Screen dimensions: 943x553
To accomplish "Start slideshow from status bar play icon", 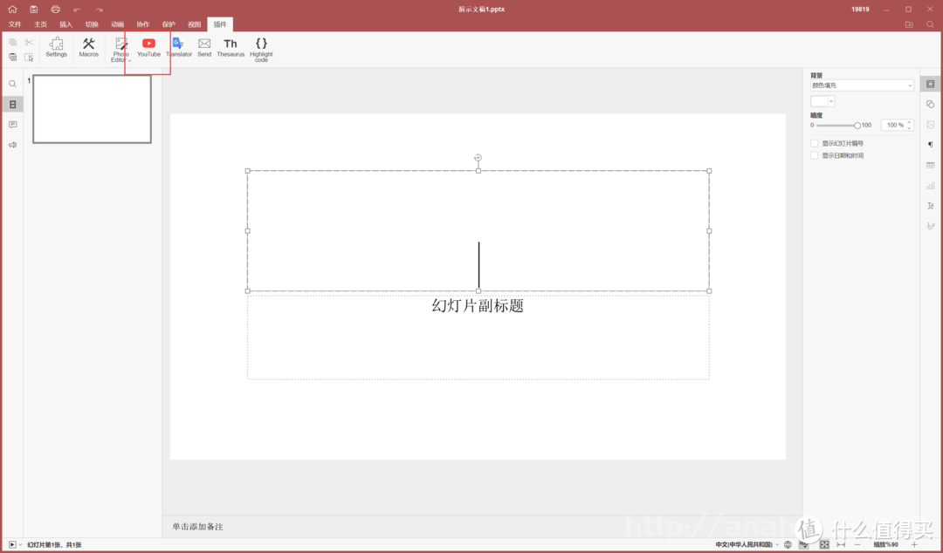I will click(x=12, y=544).
